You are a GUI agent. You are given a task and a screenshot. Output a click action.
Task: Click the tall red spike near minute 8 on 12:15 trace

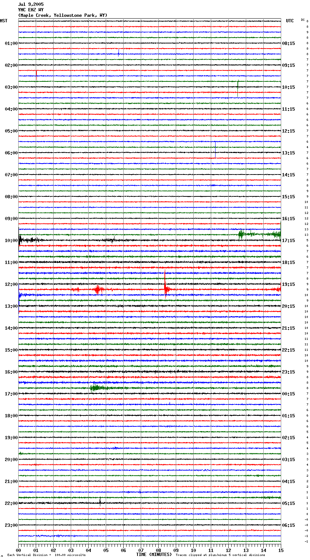pyautogui.click(x=165, y=285)
